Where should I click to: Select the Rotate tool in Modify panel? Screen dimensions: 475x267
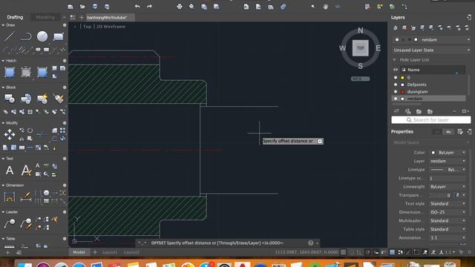point(30,131)
